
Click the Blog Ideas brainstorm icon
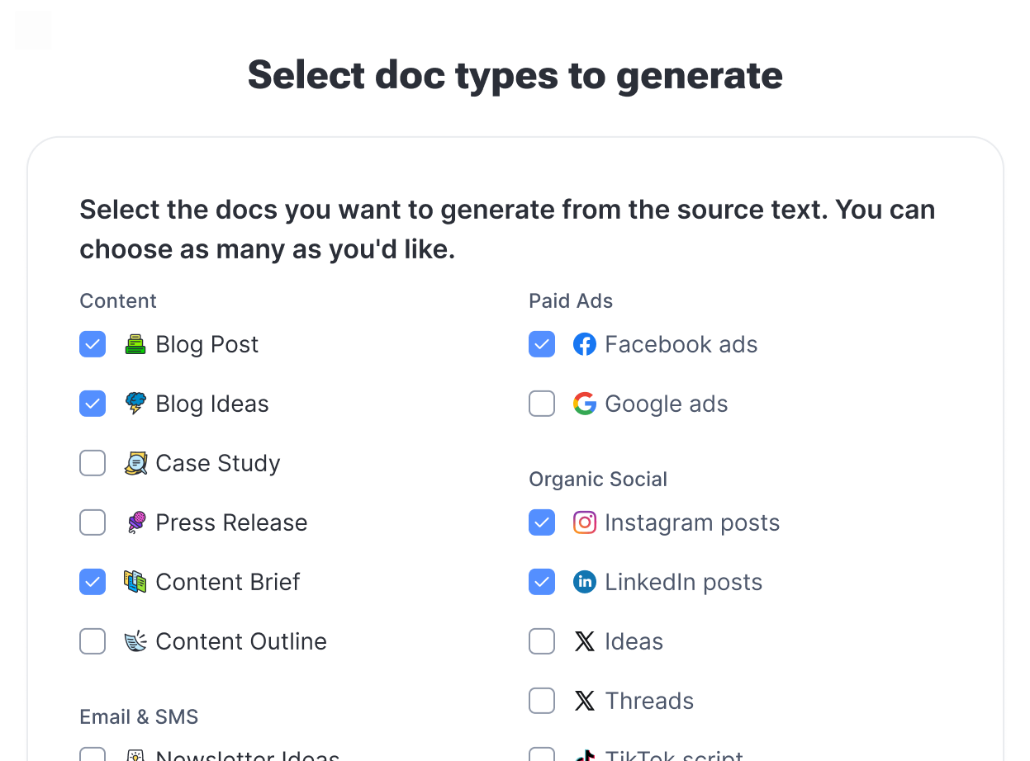pos(135,404)
